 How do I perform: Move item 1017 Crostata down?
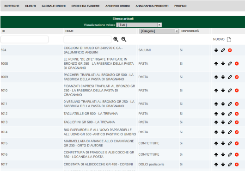tap(223, 165)
